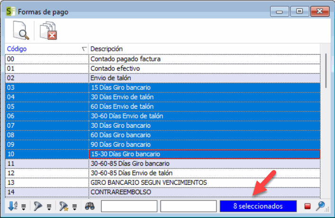Click '60 Días Envio de talón' row
Image resolution: width=335 pixels, height=218 pixels.
163,106
